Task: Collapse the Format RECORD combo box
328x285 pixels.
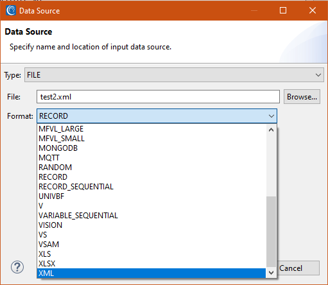Action: (x=157, y=116)
